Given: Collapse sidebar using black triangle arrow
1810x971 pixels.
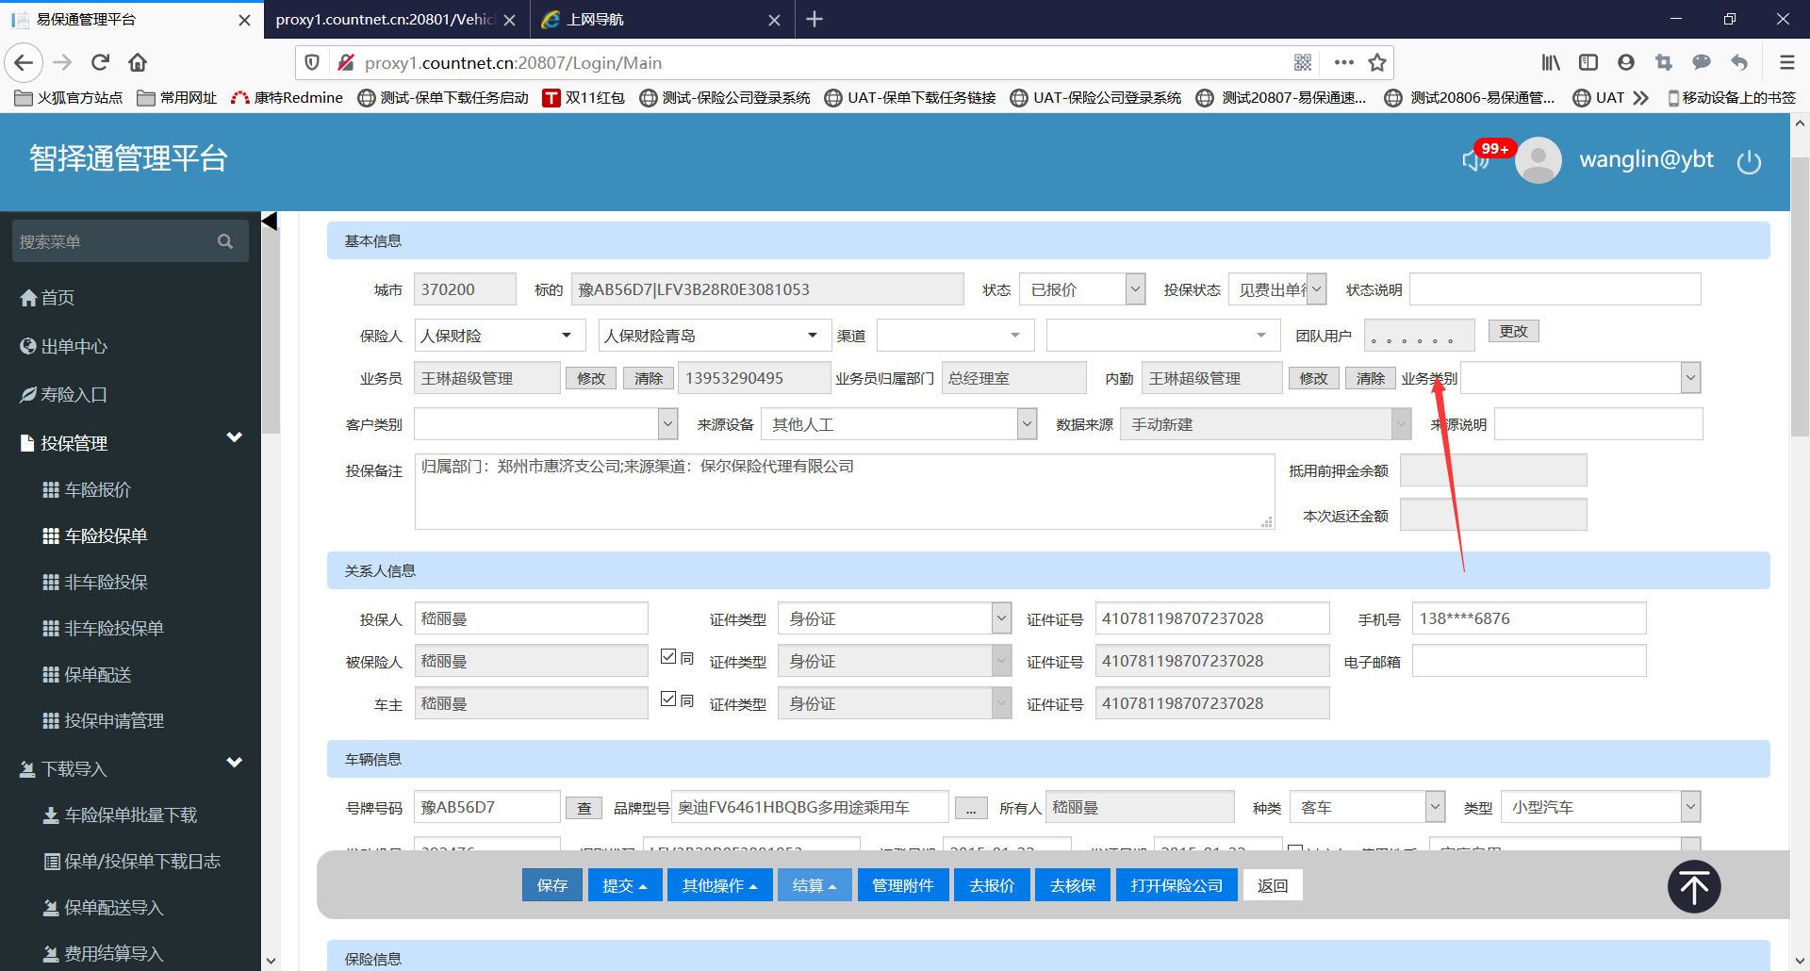Looking at the screenshot, I should coord(270,222).
